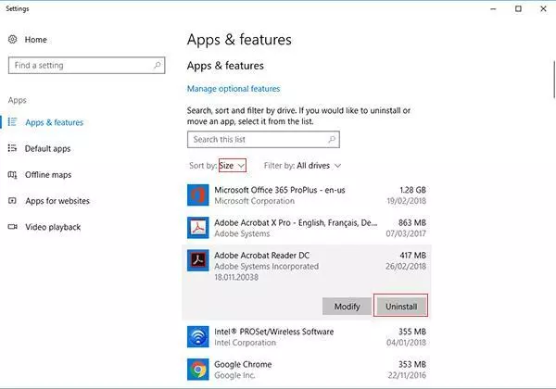The image size is (556, 389).
Task: Open the Sort by Size dropdown
Action: click(x=233, y=166)
